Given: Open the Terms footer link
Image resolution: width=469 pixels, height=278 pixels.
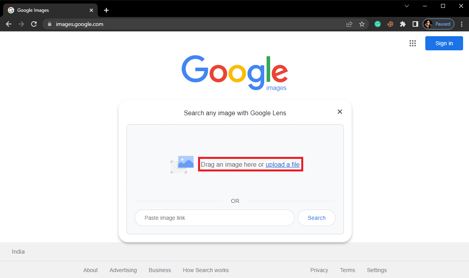Looking at the screenshot, I should (x=348, y=270).
